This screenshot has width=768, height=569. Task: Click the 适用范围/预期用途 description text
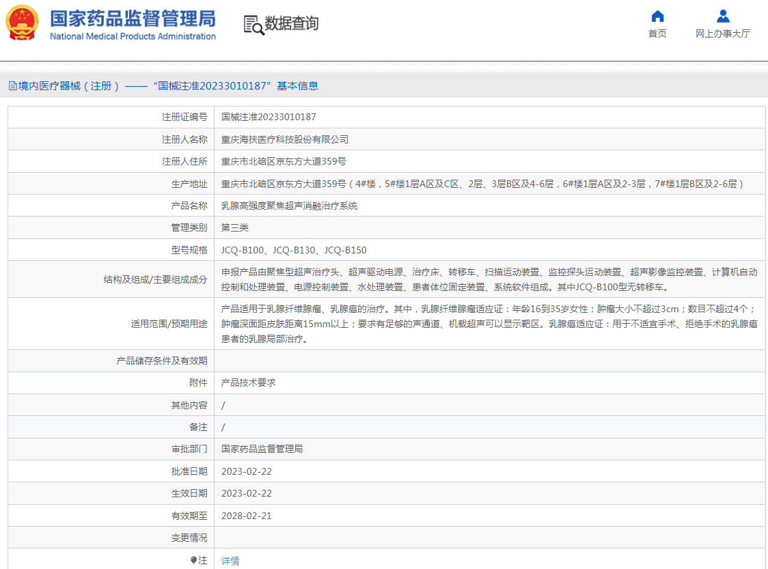click(489, 324)
